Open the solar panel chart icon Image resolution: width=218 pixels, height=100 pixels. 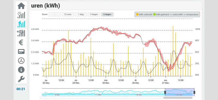21,33
